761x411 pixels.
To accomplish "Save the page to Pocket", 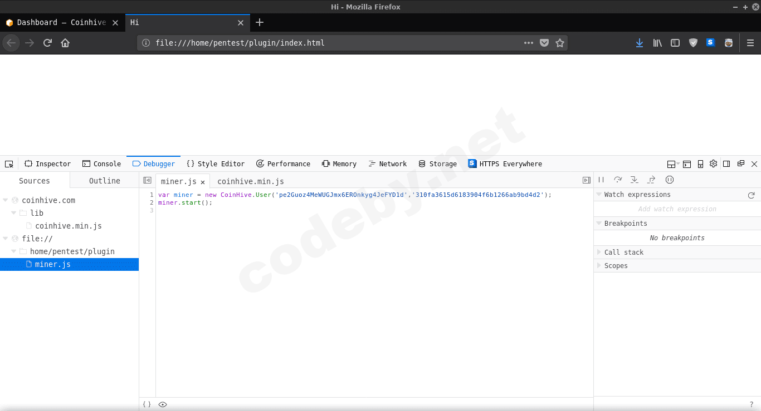I will (544, 43).
